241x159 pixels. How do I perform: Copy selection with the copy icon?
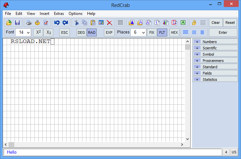[x=84, y=23]
